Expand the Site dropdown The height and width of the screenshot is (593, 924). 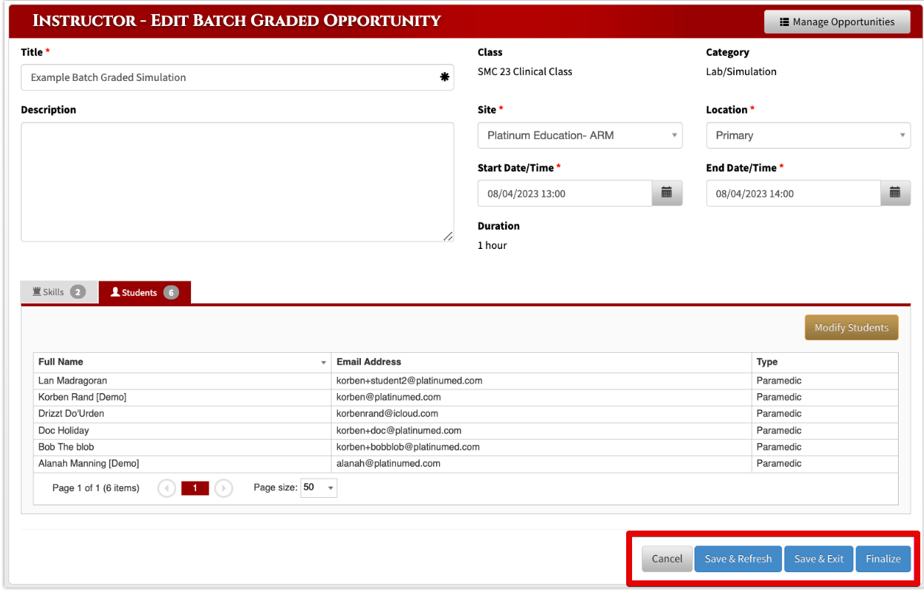580,135
